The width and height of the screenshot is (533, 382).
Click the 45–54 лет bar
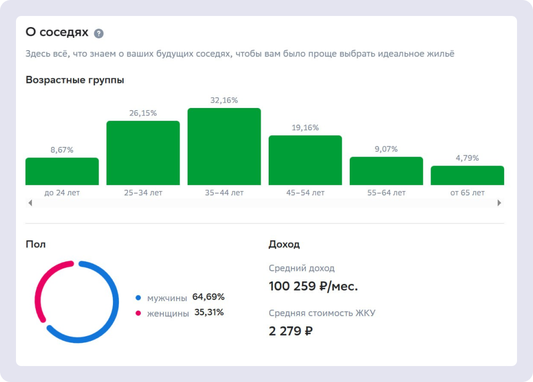305,160
